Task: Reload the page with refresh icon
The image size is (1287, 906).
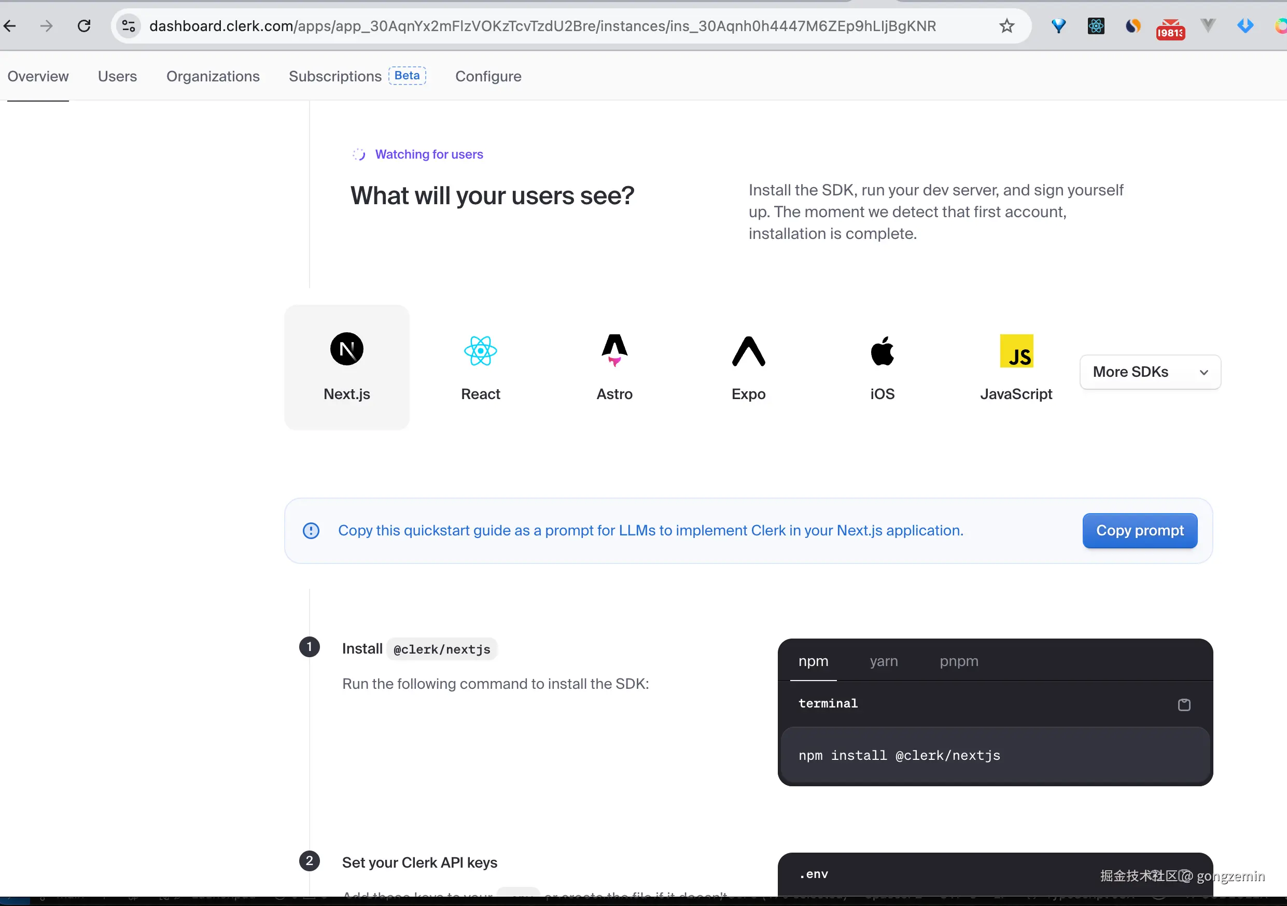Action: (x=84, y=26)
